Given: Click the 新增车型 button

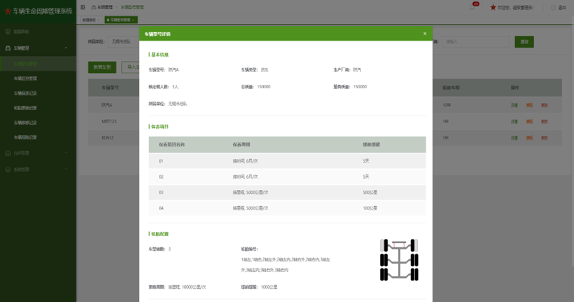Looking at the screenshot, I should click(x=102, y=67).
